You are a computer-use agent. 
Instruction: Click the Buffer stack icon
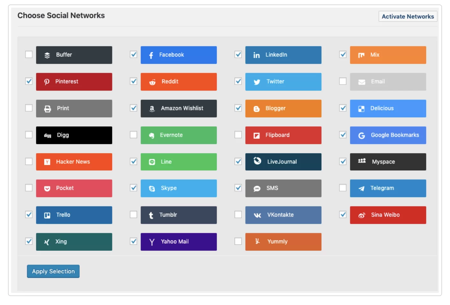click(47, 55)
